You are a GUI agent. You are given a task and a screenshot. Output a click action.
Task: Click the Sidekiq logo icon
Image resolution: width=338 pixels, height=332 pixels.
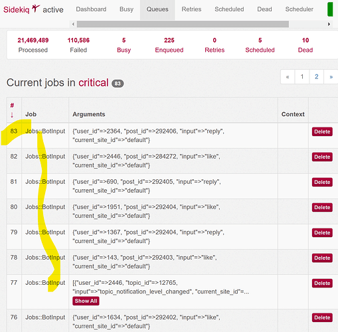point(36,9)
